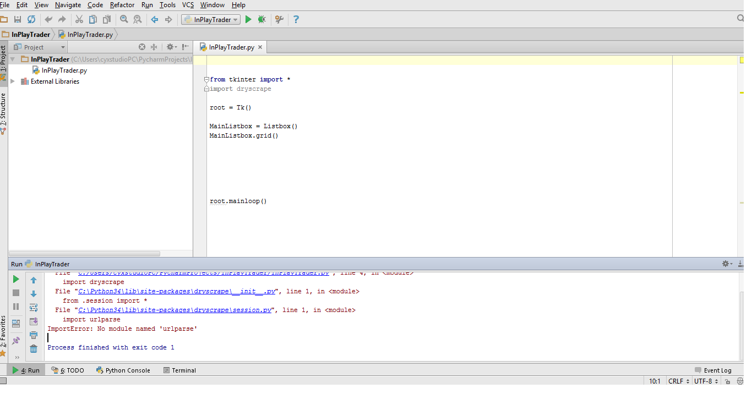Show more Run panel actions chevron
Viewport: 752px width, 399px height.
tap(17, 357)
